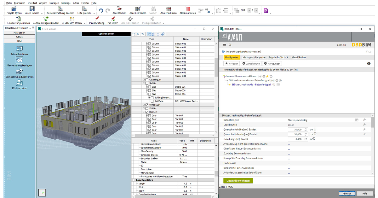Image resolution: width=378 pixels, height=198 pixels.
Task: Click the Zeile bearbeiten icon
Action: (138, 9)
